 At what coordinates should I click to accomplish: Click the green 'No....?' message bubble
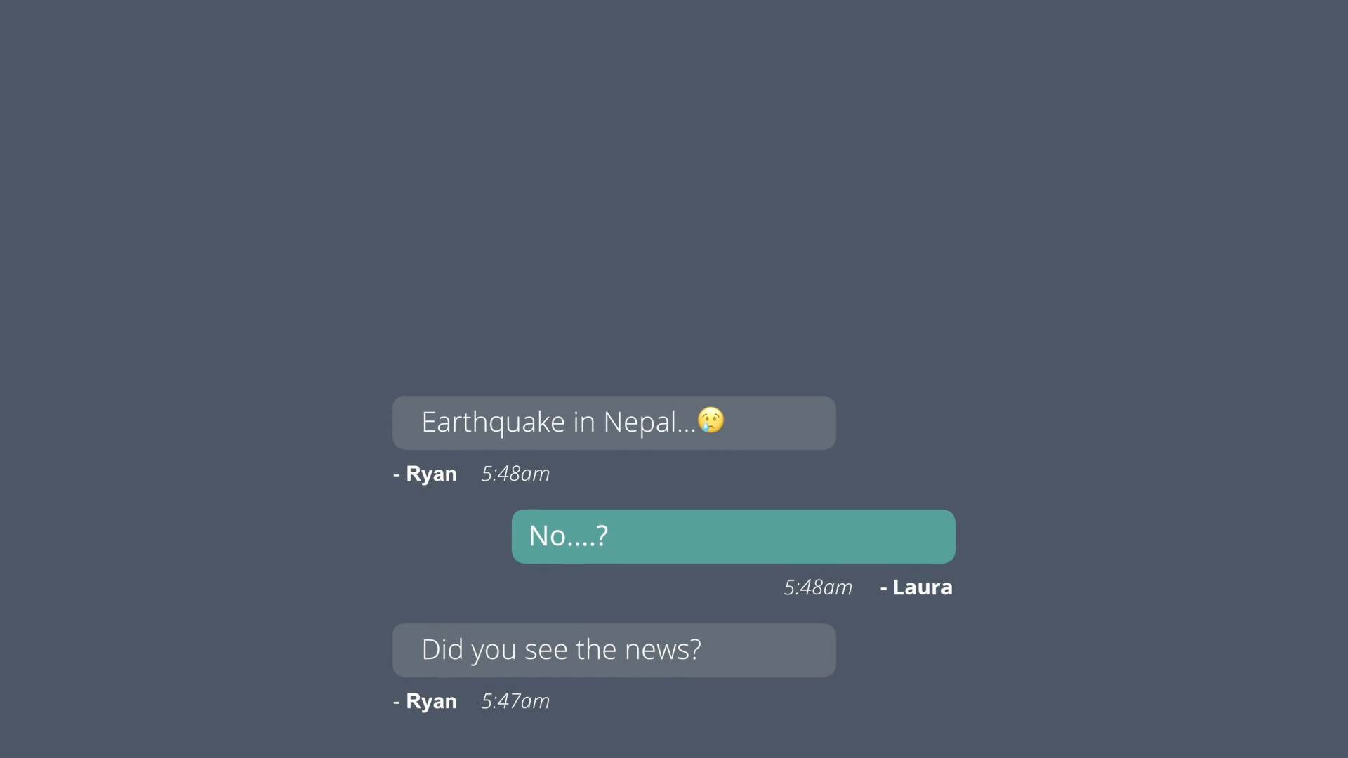[x=734, y=536]
